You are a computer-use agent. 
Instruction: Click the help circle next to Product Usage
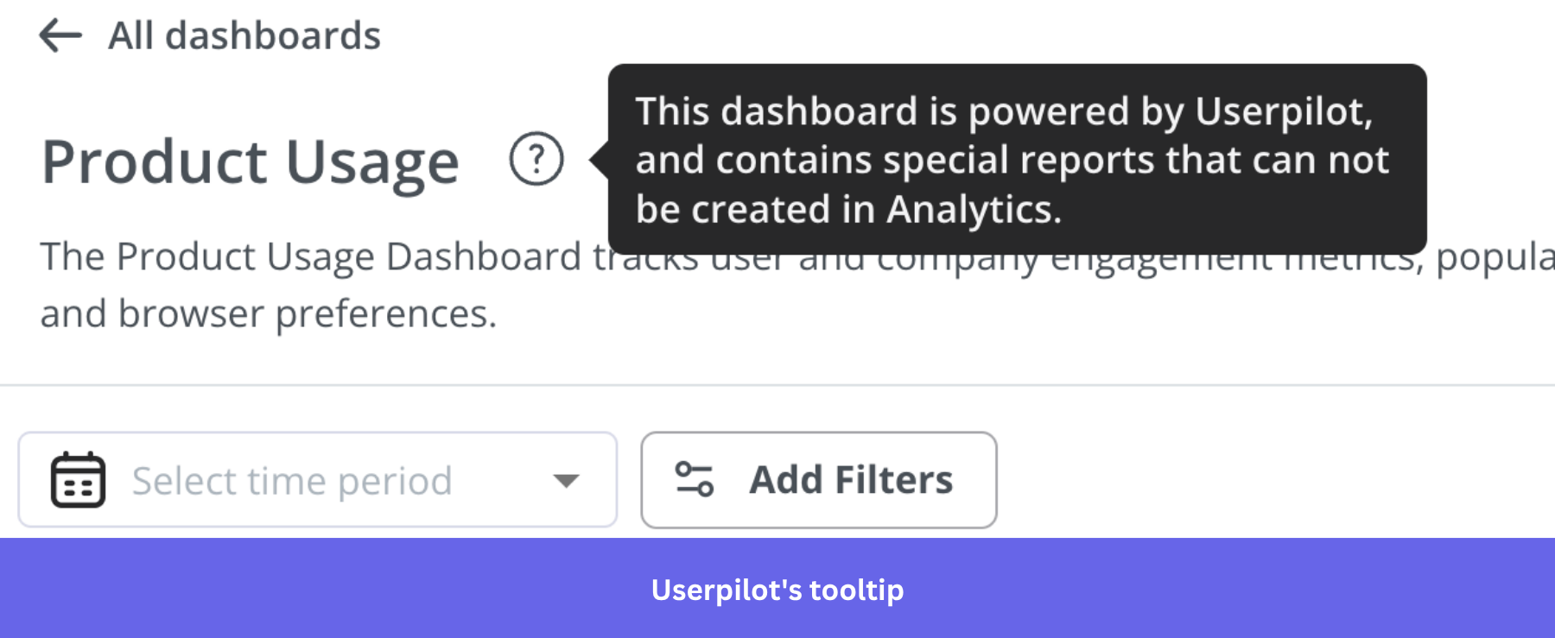536,159
